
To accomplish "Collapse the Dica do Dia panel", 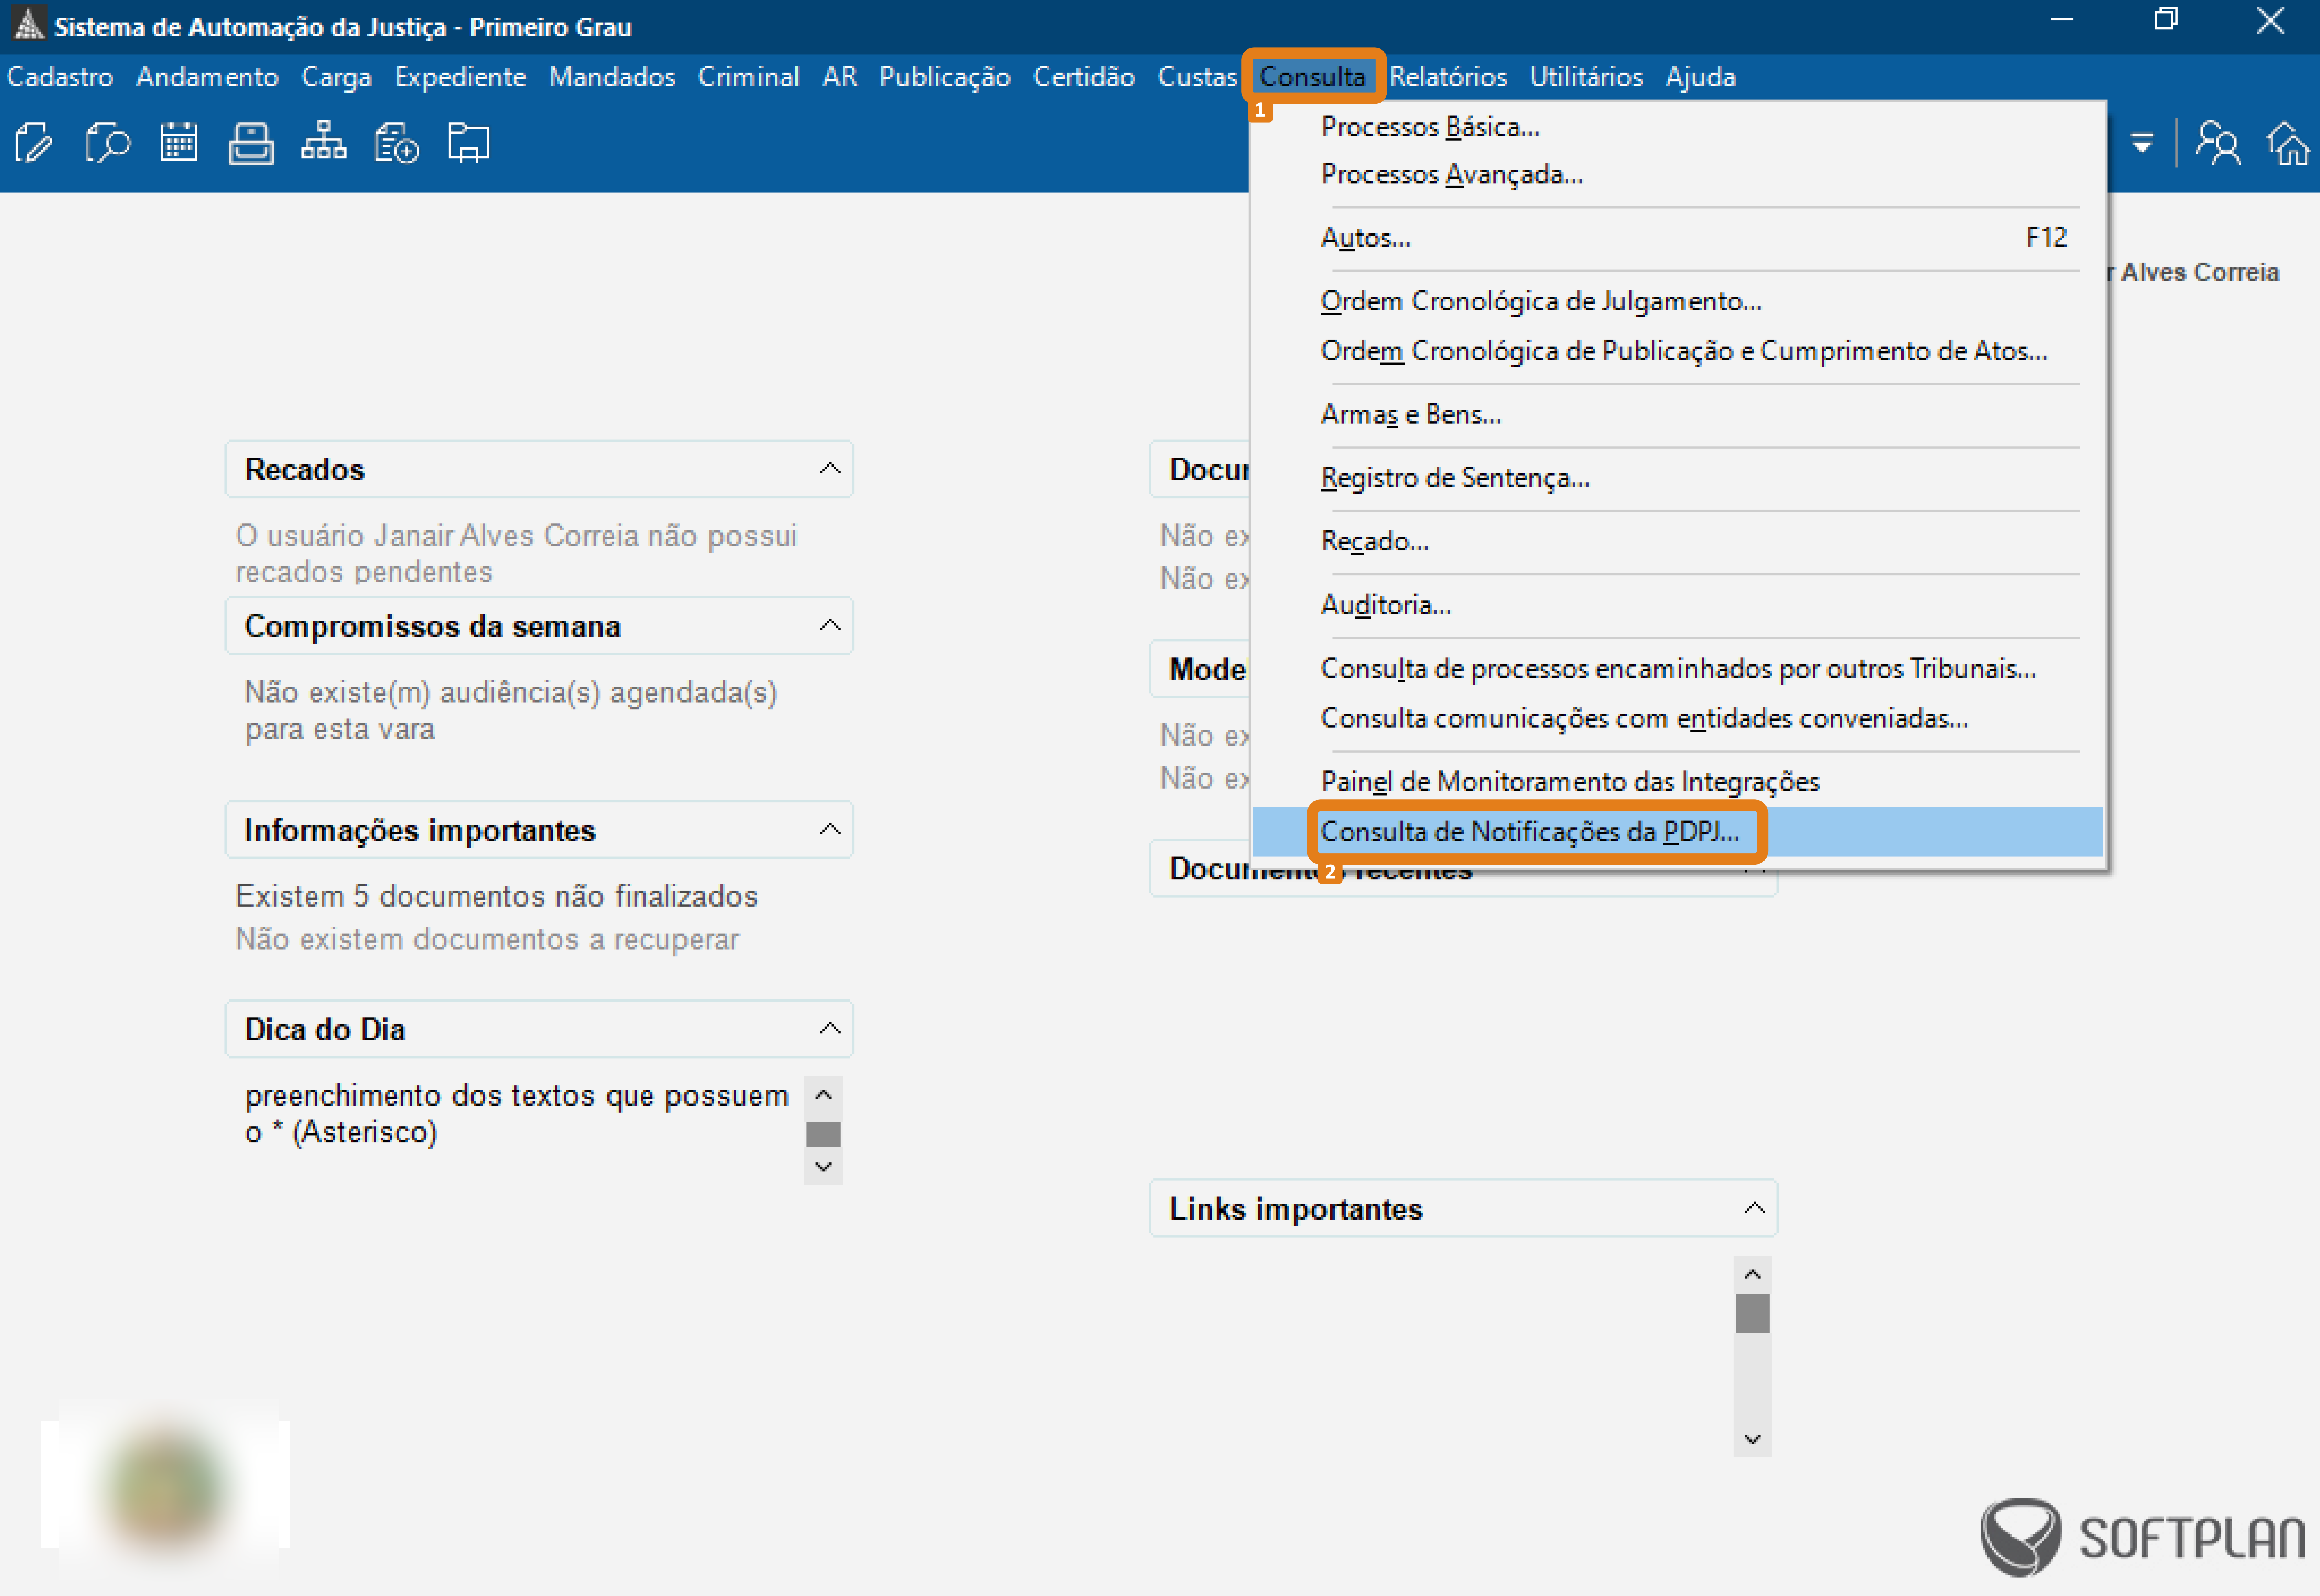I will click(830, 1029).
